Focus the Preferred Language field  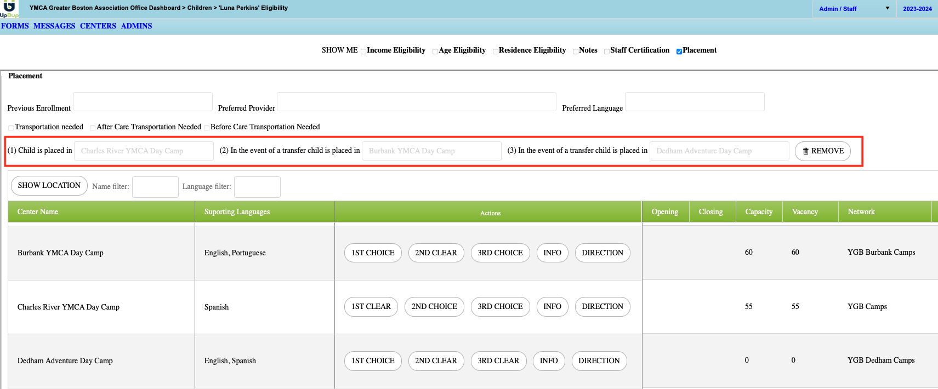pyautogui.click(x=695, y=102)
